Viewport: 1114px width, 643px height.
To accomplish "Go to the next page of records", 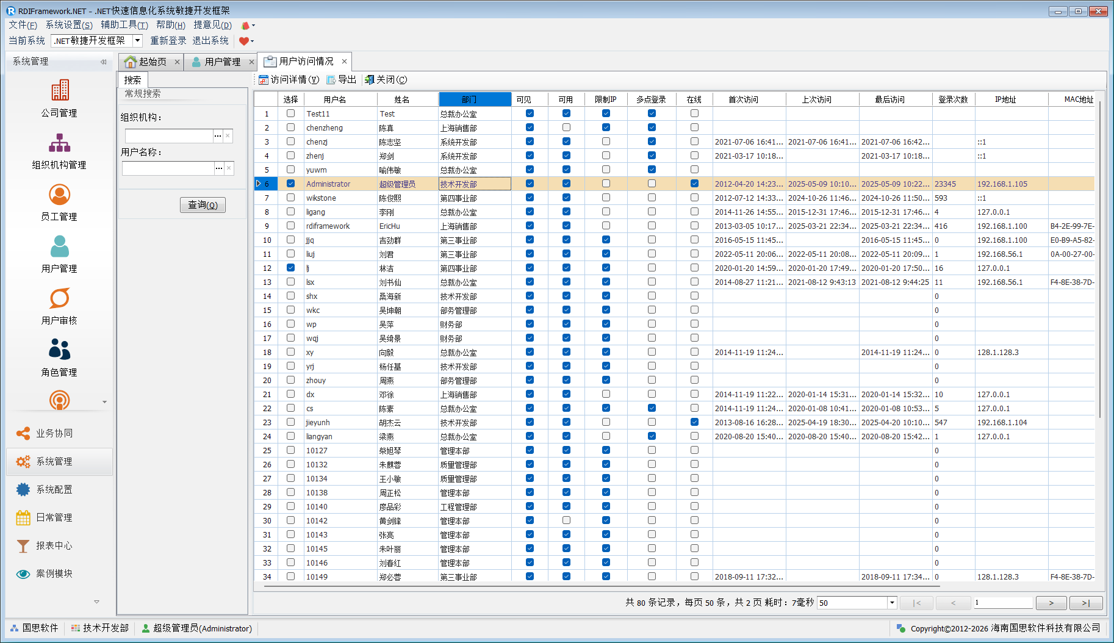I will 1051,603.
